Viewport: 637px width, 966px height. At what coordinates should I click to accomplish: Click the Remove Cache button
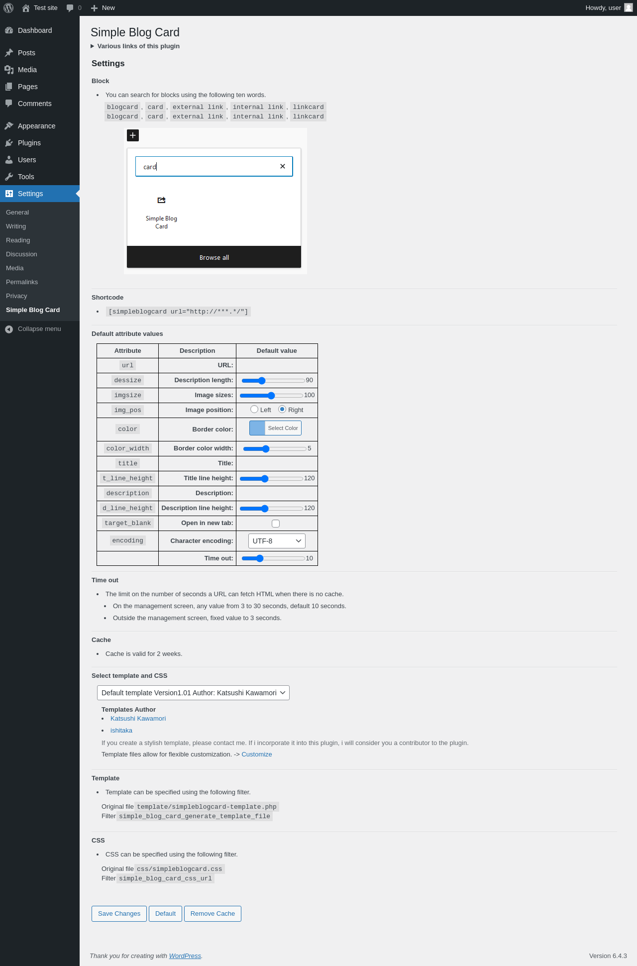point(212,914)
